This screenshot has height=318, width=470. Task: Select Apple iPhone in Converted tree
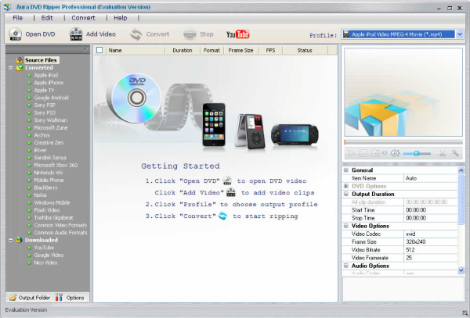click(x=49, y=83)
